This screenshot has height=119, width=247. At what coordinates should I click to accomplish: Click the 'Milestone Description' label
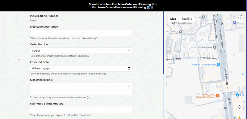tap(44, 27)
